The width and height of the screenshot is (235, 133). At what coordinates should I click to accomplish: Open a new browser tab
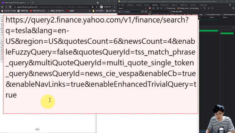click(x=32, y=2)
